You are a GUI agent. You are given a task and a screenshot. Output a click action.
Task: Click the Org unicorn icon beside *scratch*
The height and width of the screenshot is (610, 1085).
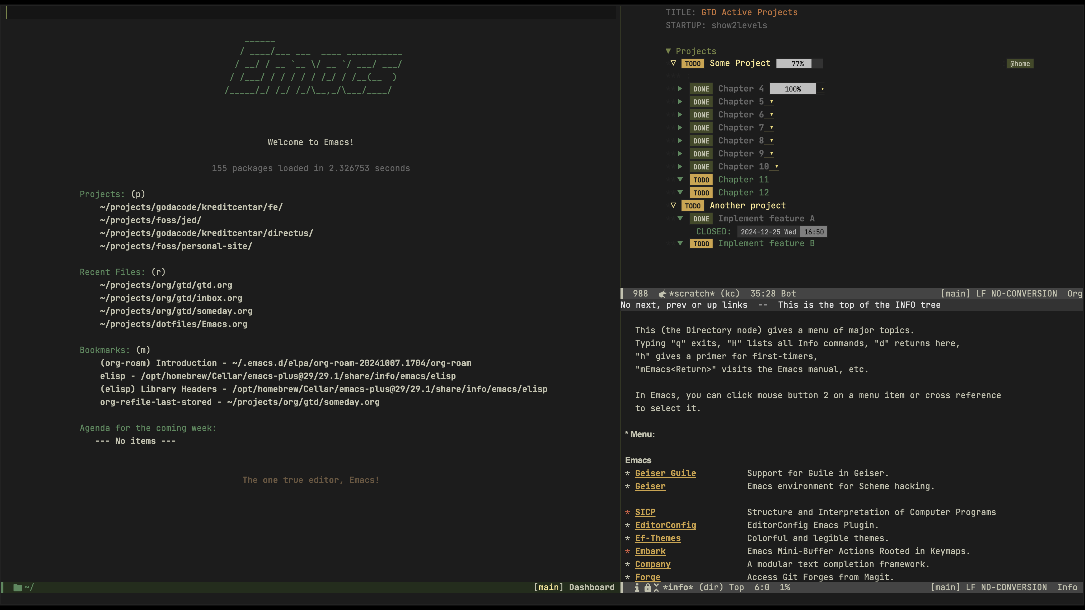[x=662, y=294]
